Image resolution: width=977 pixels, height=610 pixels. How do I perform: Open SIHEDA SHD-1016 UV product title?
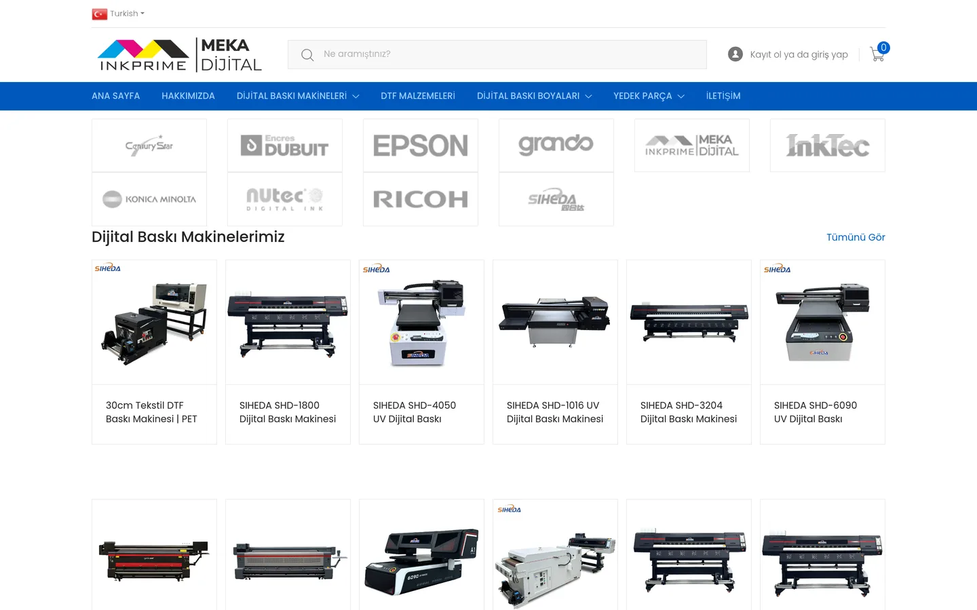[x=555, y=412]
